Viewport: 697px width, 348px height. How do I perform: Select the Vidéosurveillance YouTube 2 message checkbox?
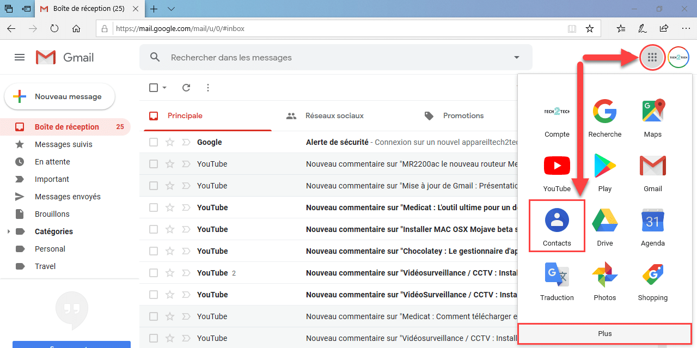click(x=154, y=273)
